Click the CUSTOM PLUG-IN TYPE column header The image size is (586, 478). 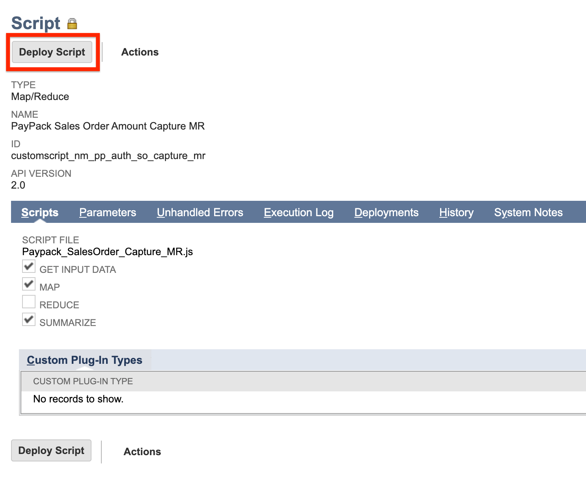(83, 381)
